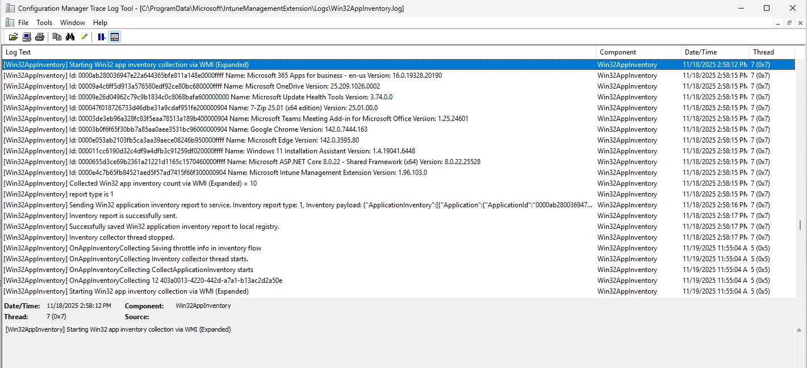Toggle the Pause log monitoring button
Screen dimensions: 807x368
pyautogui.click(x=101, y=37)
